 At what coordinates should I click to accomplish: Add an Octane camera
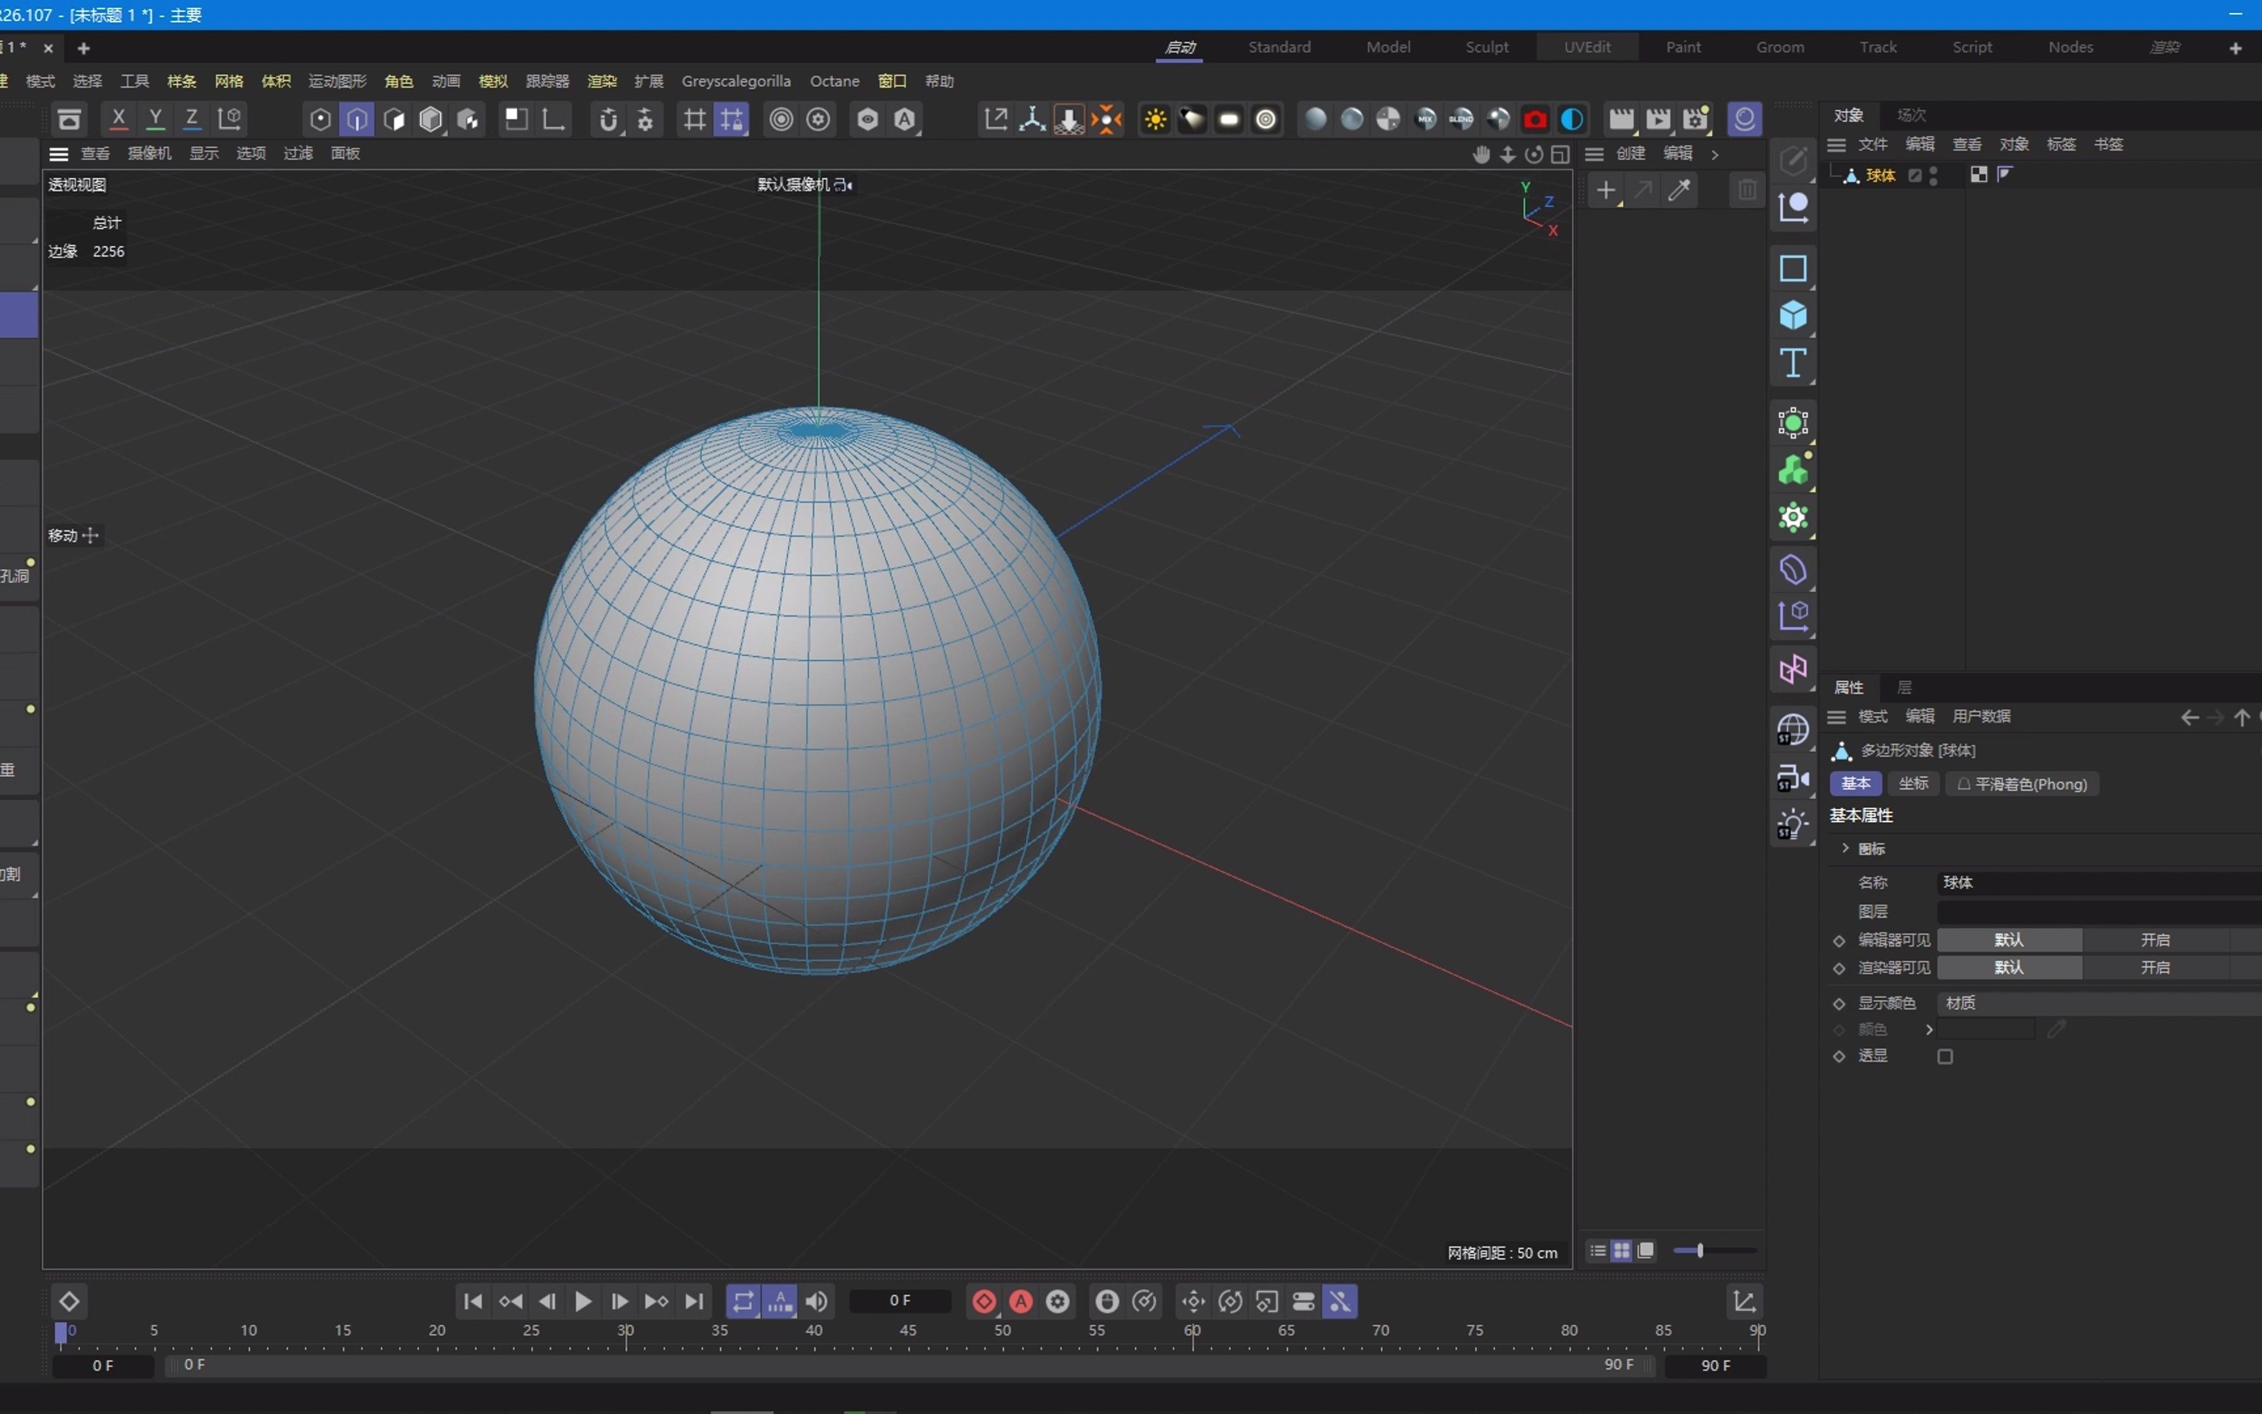(1534, 118)
